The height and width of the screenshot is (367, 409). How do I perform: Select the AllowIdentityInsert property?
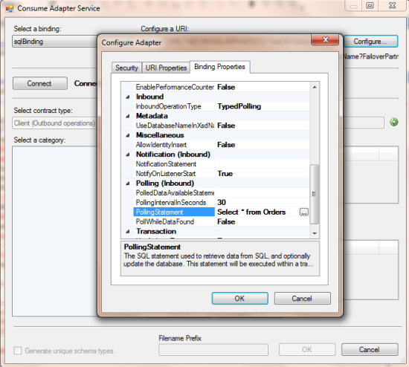click(174, 145)
